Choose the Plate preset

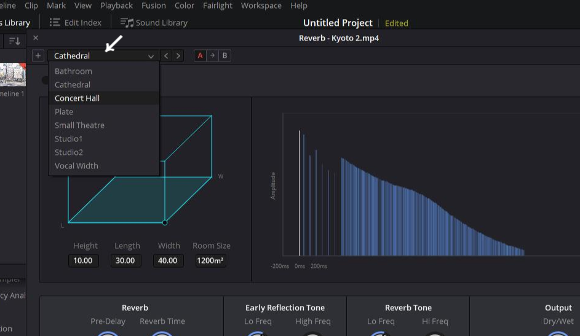pyautogui.click(x=103, y=112)
